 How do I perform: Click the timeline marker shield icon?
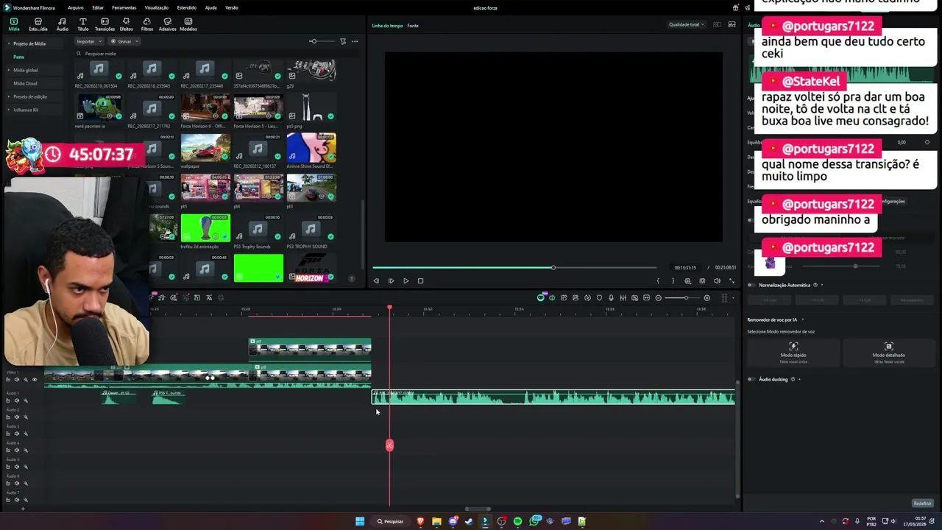[x=599, y=297]
